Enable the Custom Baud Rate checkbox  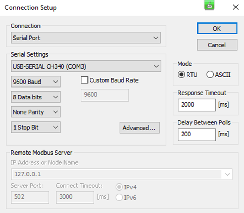[85, 80]
